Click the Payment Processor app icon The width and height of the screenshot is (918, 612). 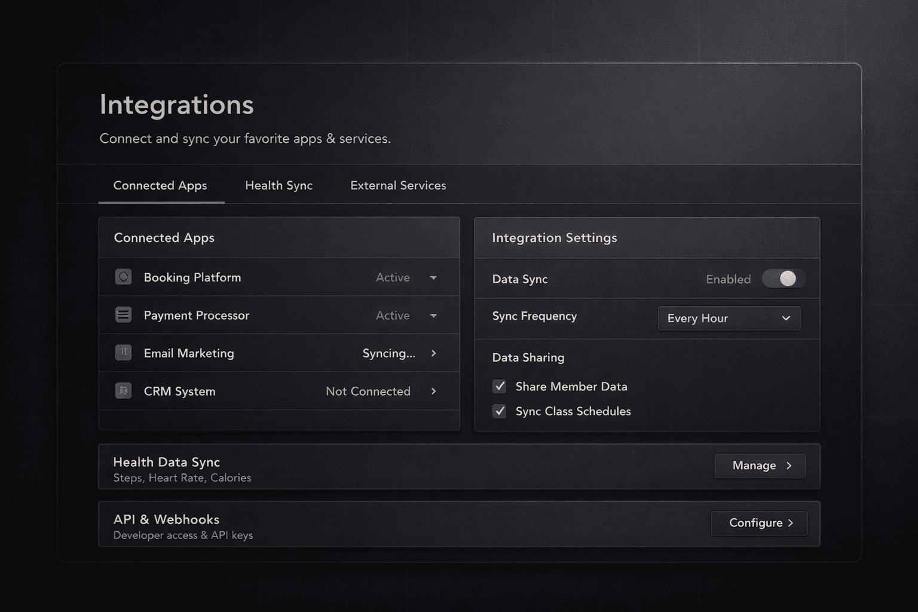point(123,315)
